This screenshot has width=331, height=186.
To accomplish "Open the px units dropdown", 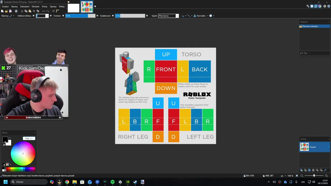I will click(283, 176).
